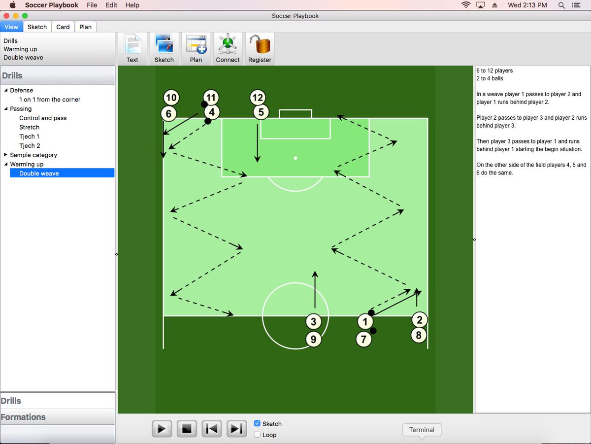
Task: Switch to the Plan tab
Action: pos(86,27)
